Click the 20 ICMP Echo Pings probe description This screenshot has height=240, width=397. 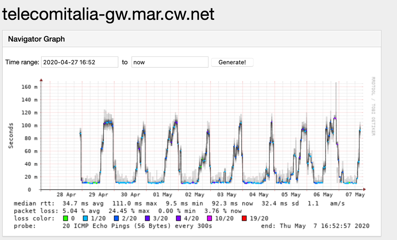tap(137, 226)
